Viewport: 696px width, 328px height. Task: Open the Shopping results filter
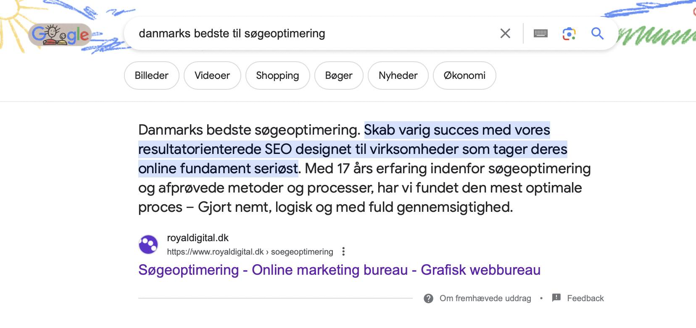(277, 75)
